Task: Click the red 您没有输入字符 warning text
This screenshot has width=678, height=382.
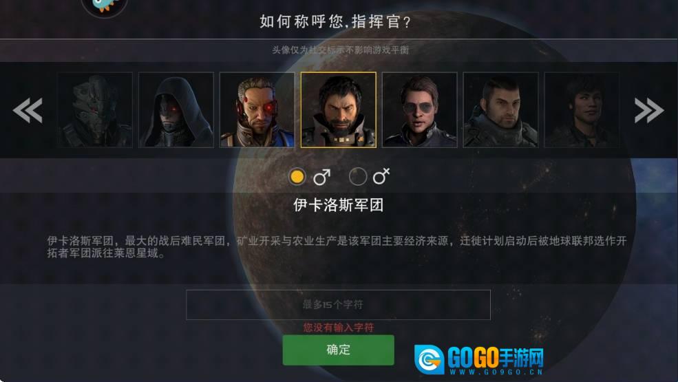Action: (x=339, y=328)
